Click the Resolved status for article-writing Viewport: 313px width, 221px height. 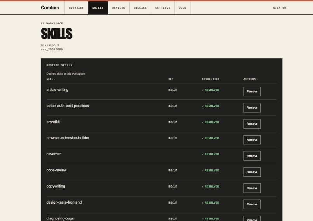point(210,90)
